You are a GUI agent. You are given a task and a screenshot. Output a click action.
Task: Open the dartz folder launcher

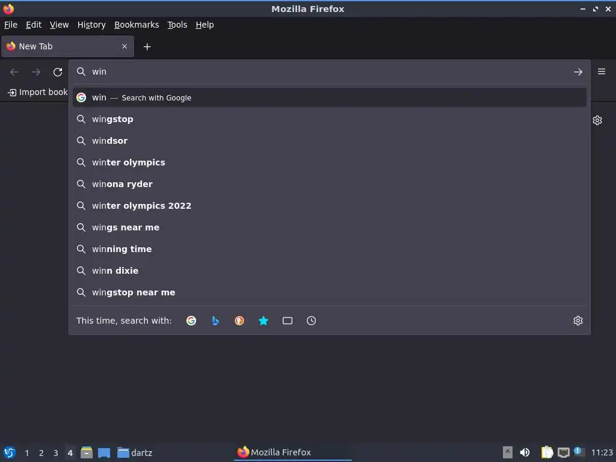pyautogui.click(x=135, y=452)
